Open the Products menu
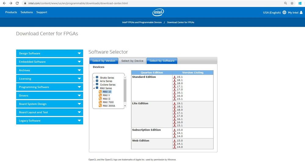This screenshot has height=162, width=305. pyautogui.click(x=11, y=12)
